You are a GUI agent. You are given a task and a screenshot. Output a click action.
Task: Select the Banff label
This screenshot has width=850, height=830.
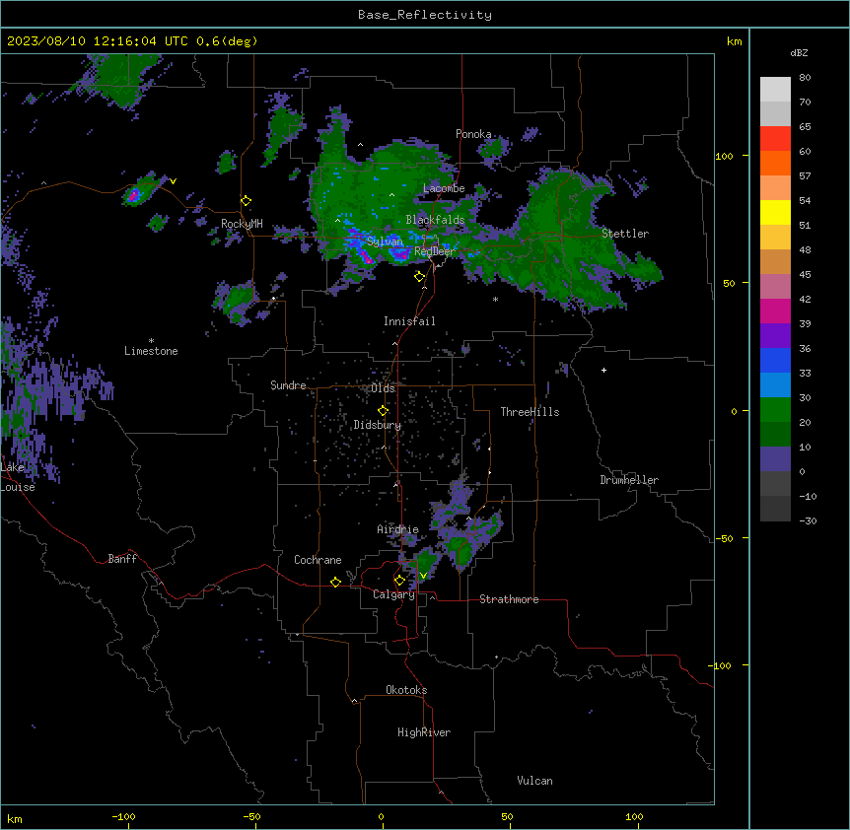(122, 559)
